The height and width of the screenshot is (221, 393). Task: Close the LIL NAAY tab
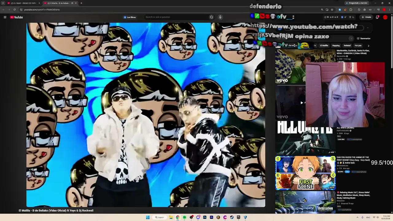[39, 3]
